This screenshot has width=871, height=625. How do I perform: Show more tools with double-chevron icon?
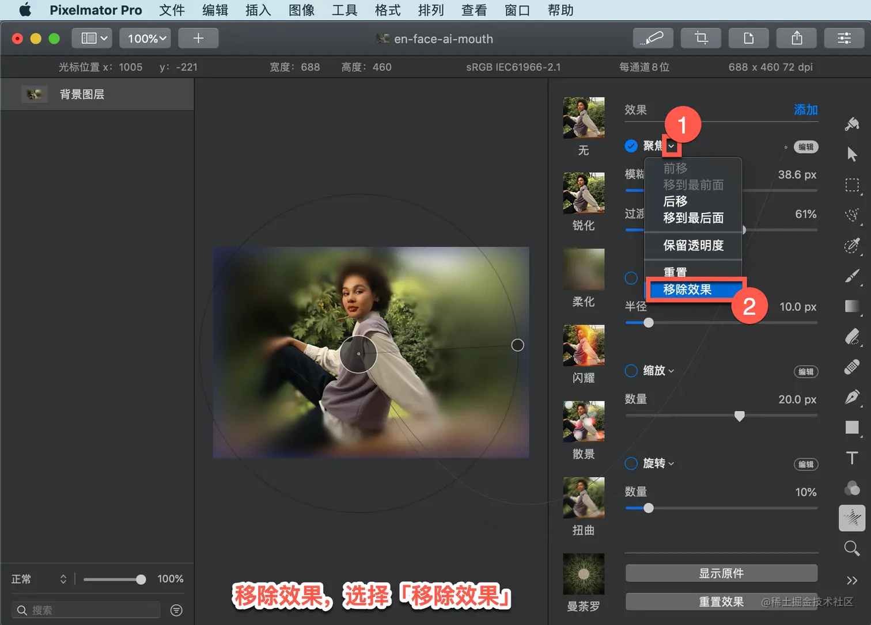pyautogui.click(x=852, y=580)
